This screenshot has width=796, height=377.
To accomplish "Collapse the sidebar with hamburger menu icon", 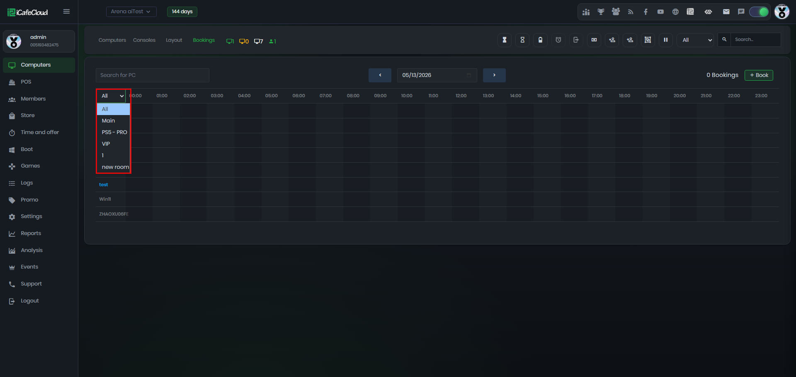I will pyautogui.click(x=66, y=12).
